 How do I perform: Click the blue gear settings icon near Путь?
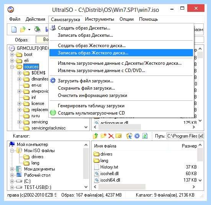tap(137, 136)
